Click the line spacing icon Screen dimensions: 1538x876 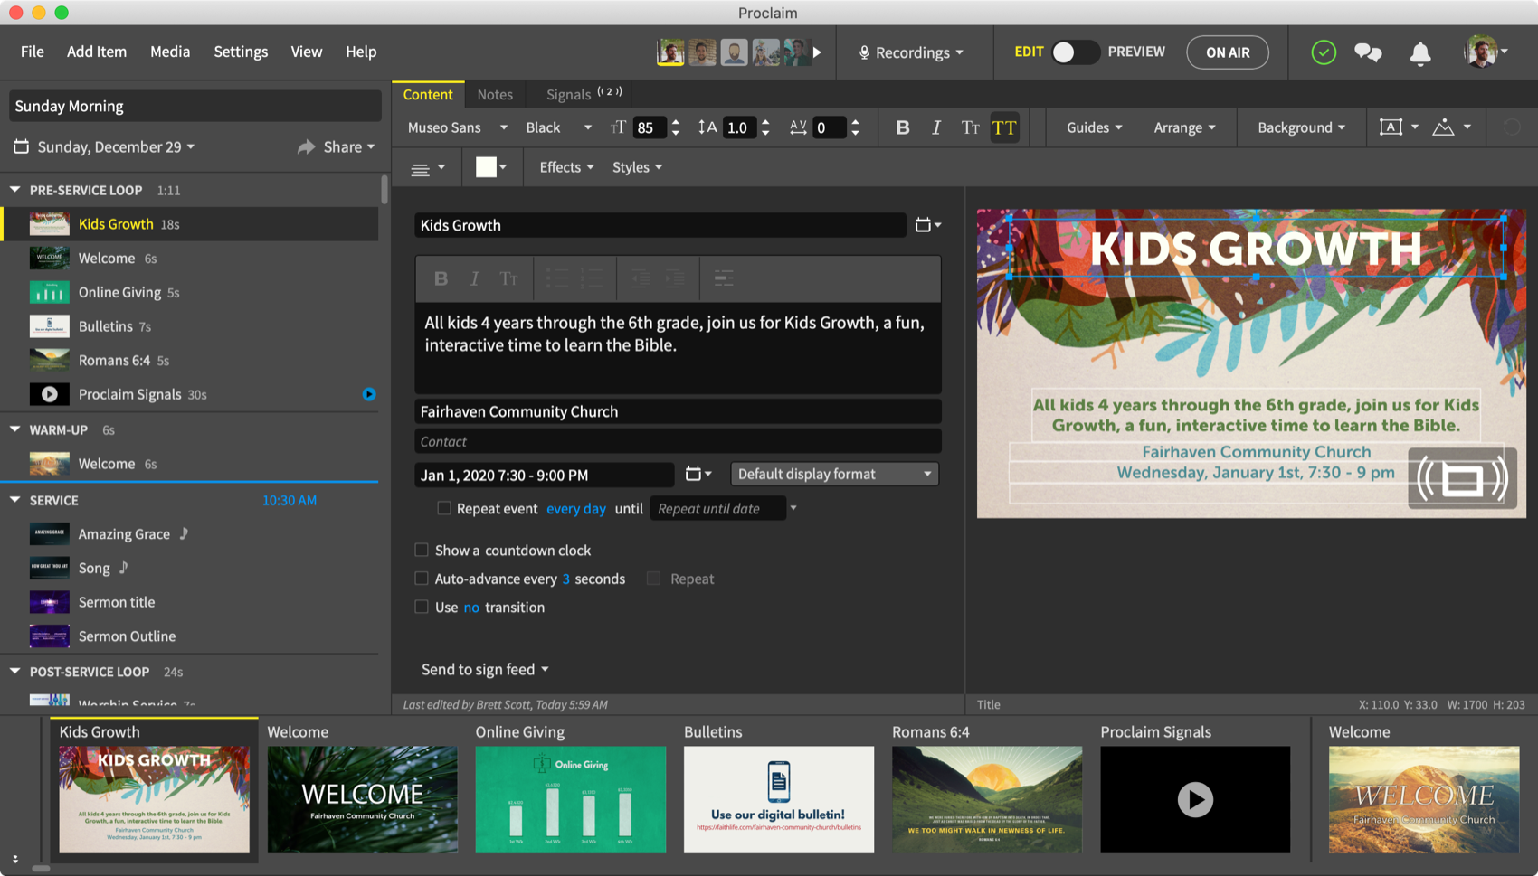pyautogui.click(x=707, y=127)
